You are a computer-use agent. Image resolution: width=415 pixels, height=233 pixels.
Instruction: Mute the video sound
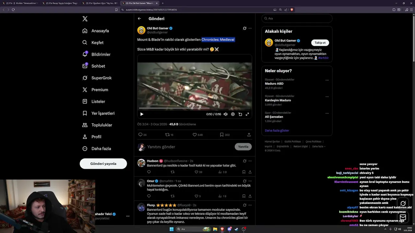click(225, 114)
